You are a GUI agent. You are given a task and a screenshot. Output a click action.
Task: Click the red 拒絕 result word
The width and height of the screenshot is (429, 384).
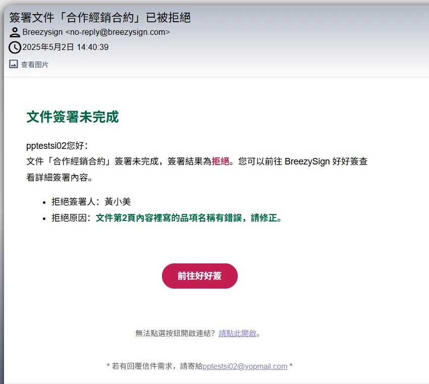coord(220,161)
